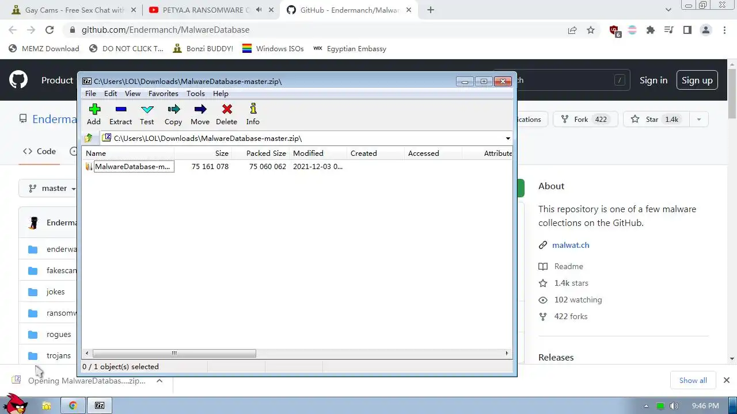Screen dimensions: 737x414
Task: Click Show all downloads button
Action: [693, 381]
